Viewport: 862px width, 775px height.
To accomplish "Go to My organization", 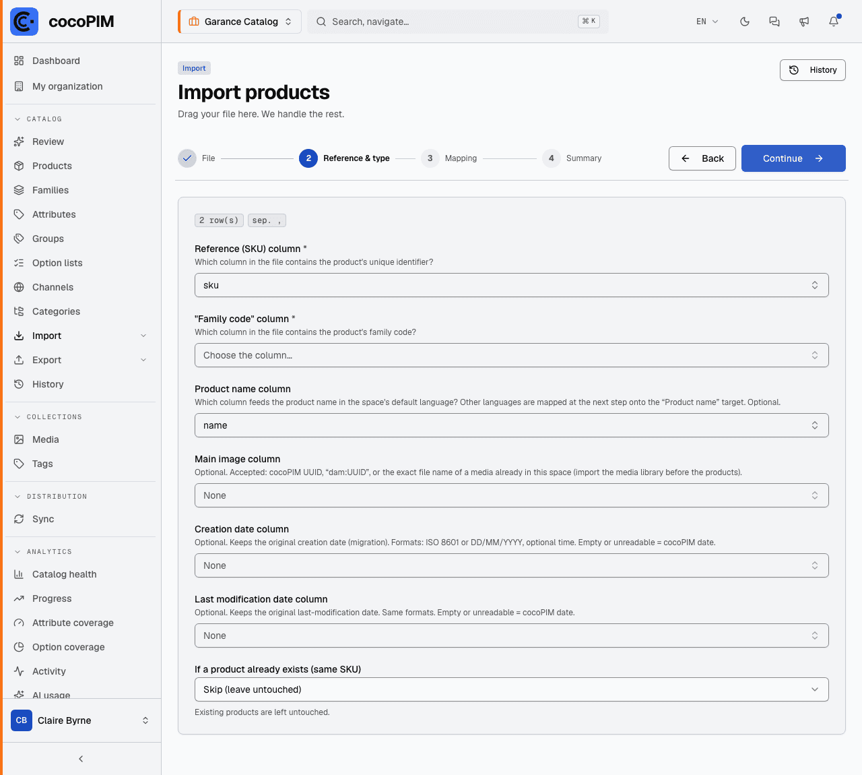I will tap(81, 86).
